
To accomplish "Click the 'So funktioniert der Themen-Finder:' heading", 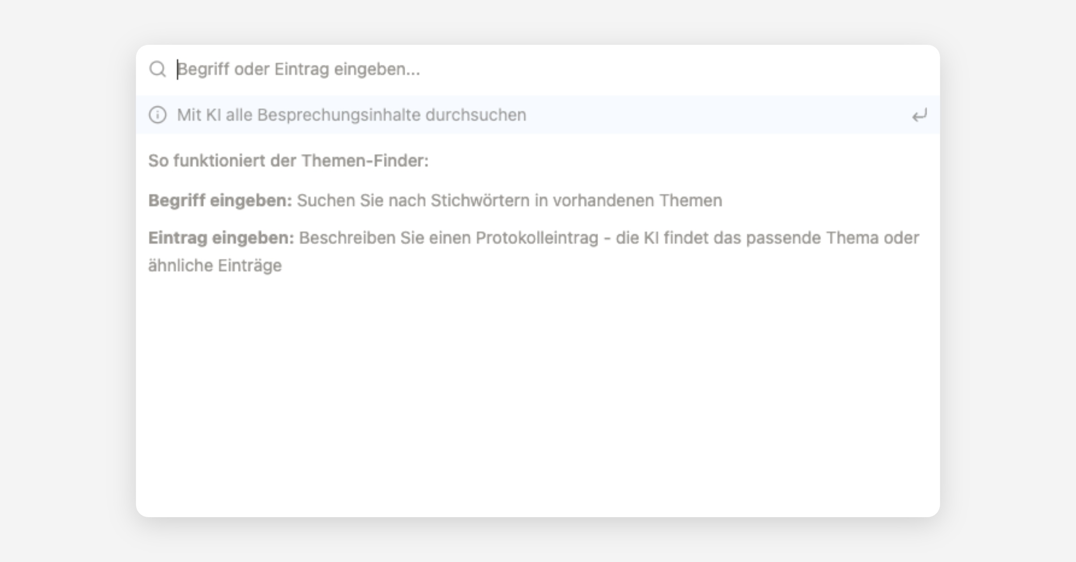I will (x=288, y=160).
